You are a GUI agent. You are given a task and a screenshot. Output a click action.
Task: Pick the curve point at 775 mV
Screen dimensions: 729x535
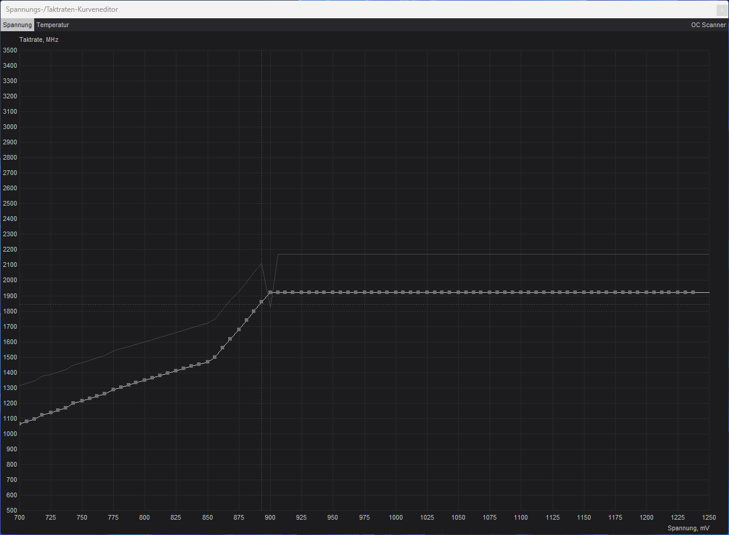tap(113, 389)
